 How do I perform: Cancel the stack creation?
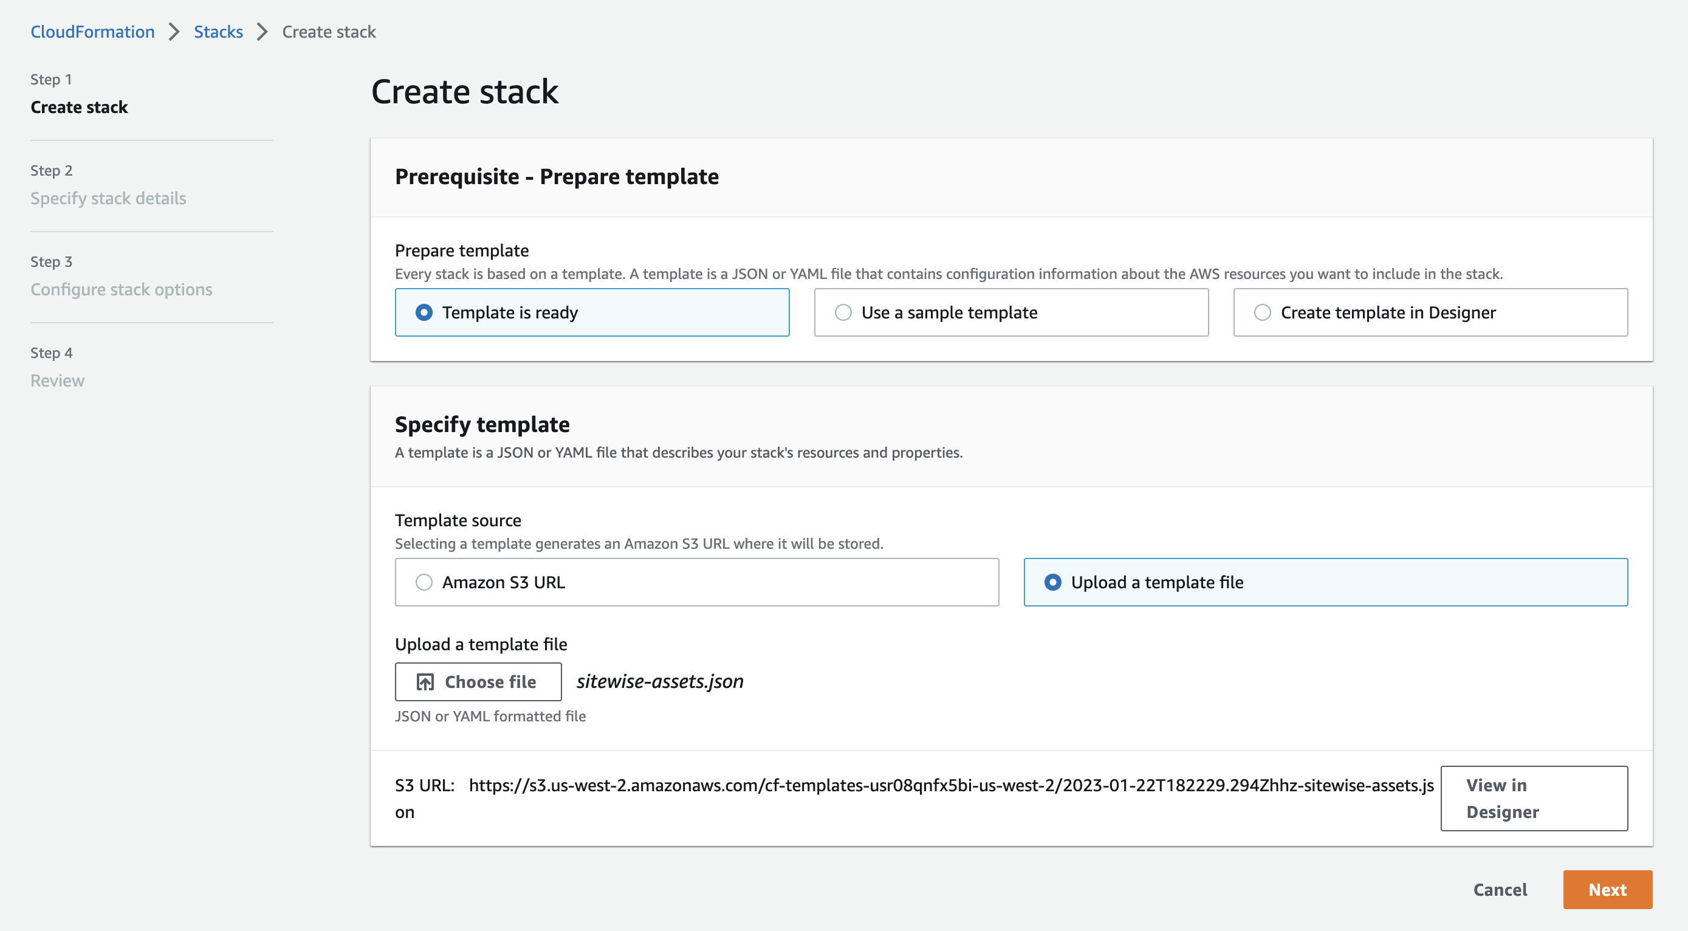click(1499, 889)
